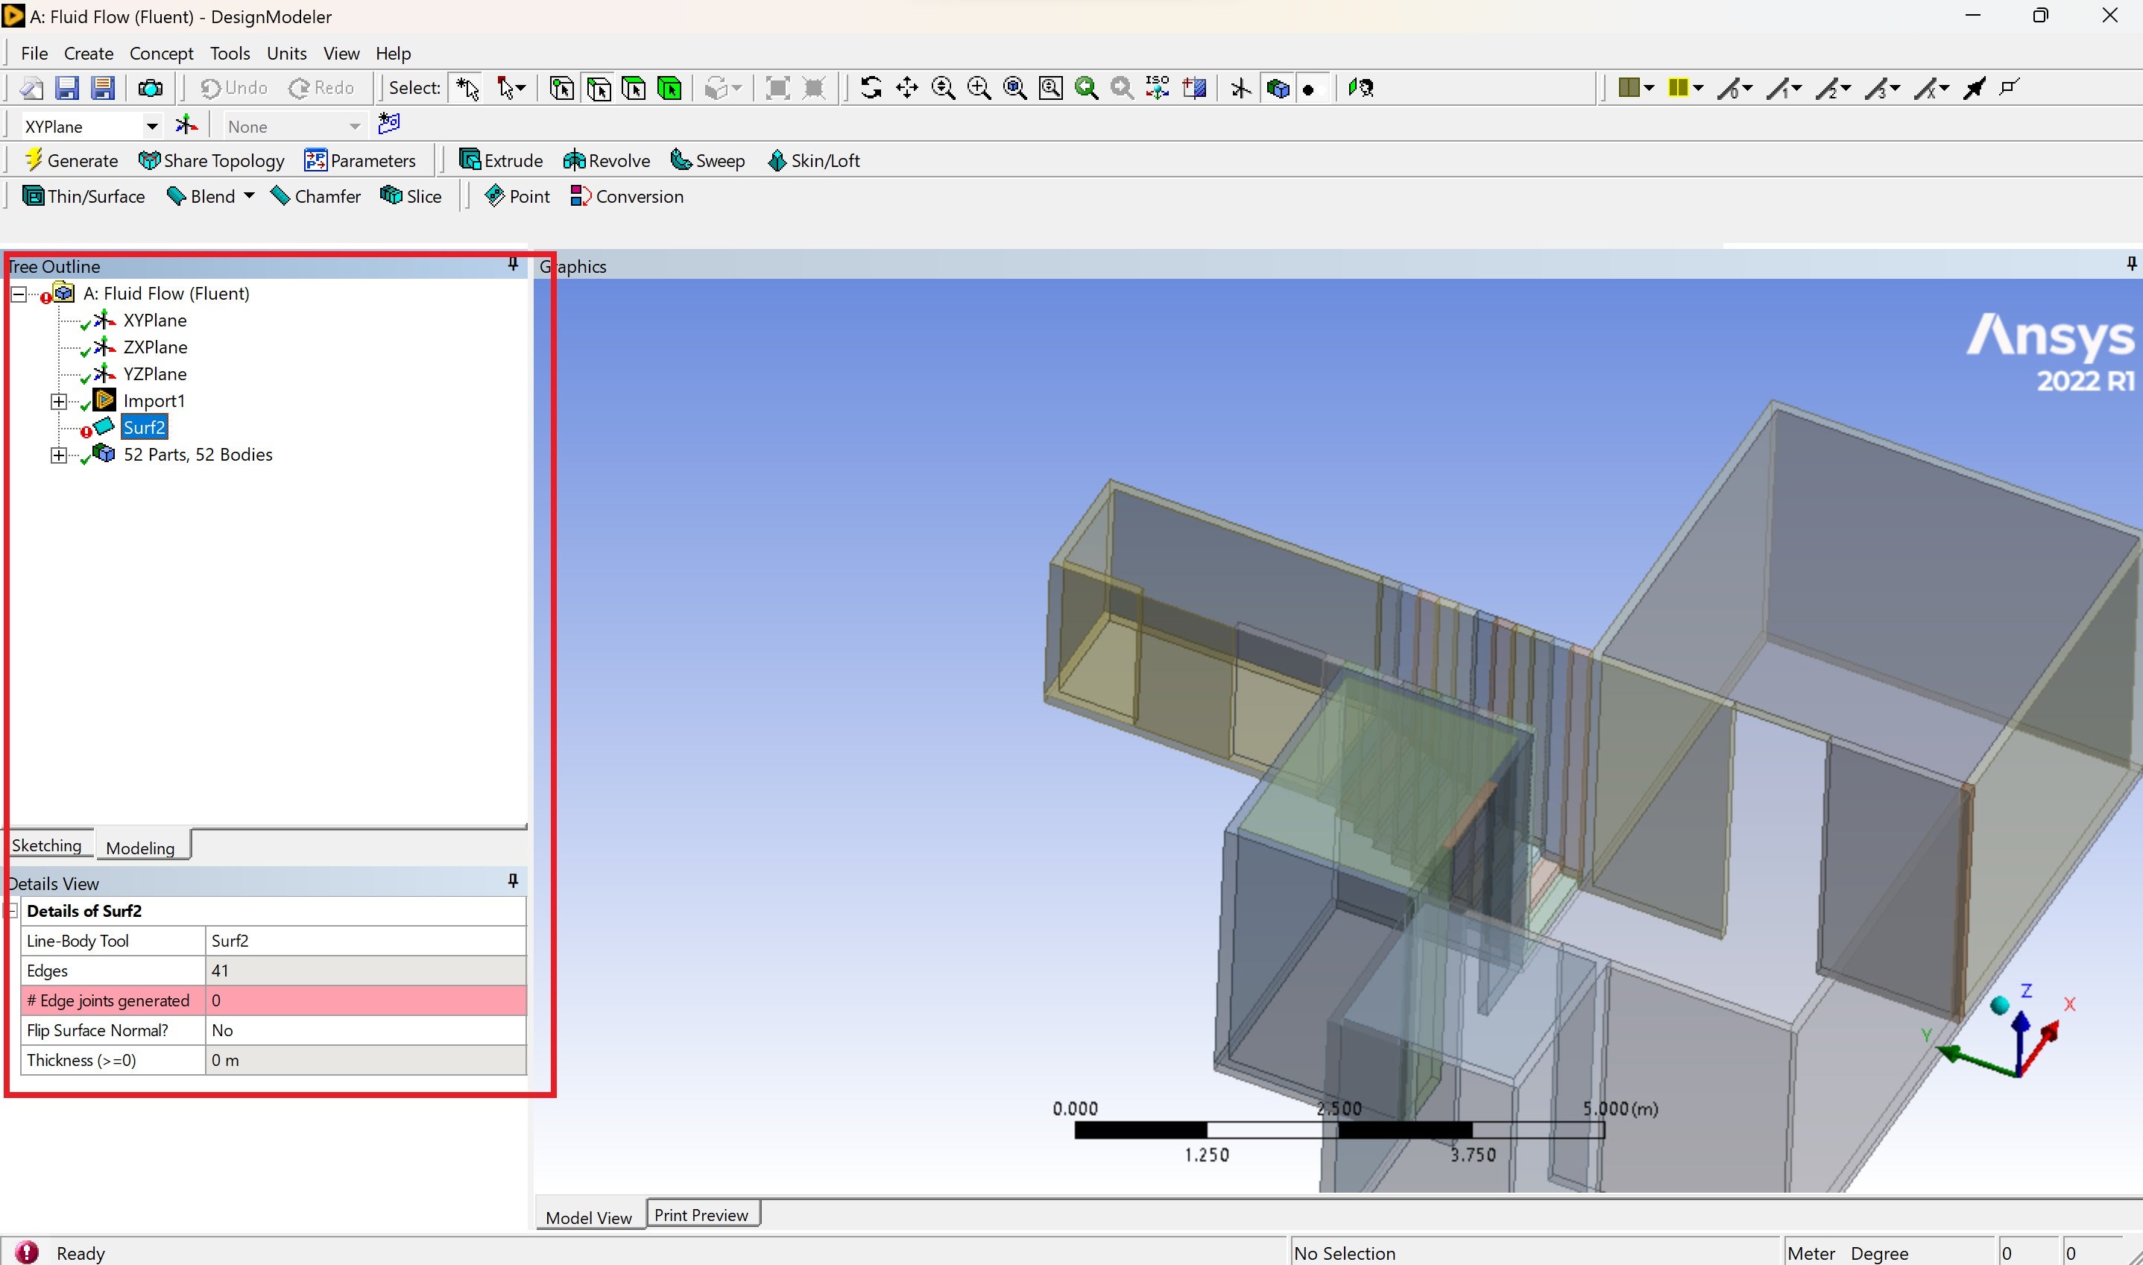This screenshot has height=1265, width=2143.
Task: Click the Thickness value field
Action: pyautogui.click(x=364, y=1059)
